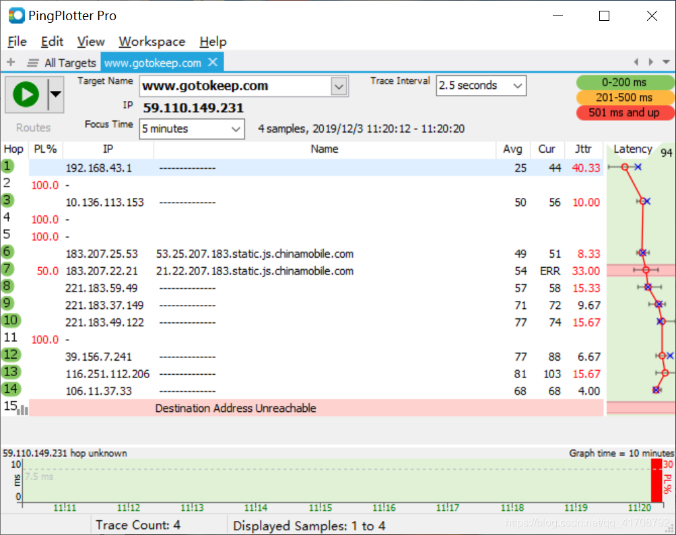This screenshot has height=535, width=676.
Task: Toggle graph for hop 13
Action: tap(11, 371)
